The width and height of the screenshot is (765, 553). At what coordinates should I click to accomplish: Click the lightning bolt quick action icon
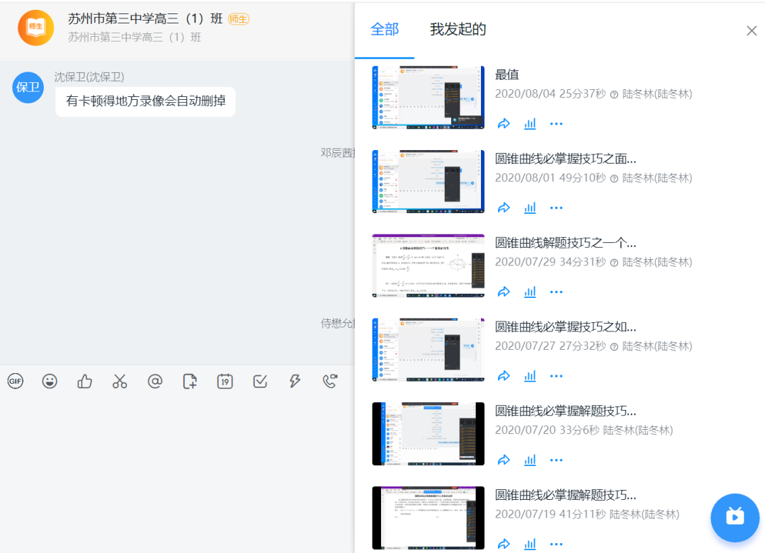point(295,381)
